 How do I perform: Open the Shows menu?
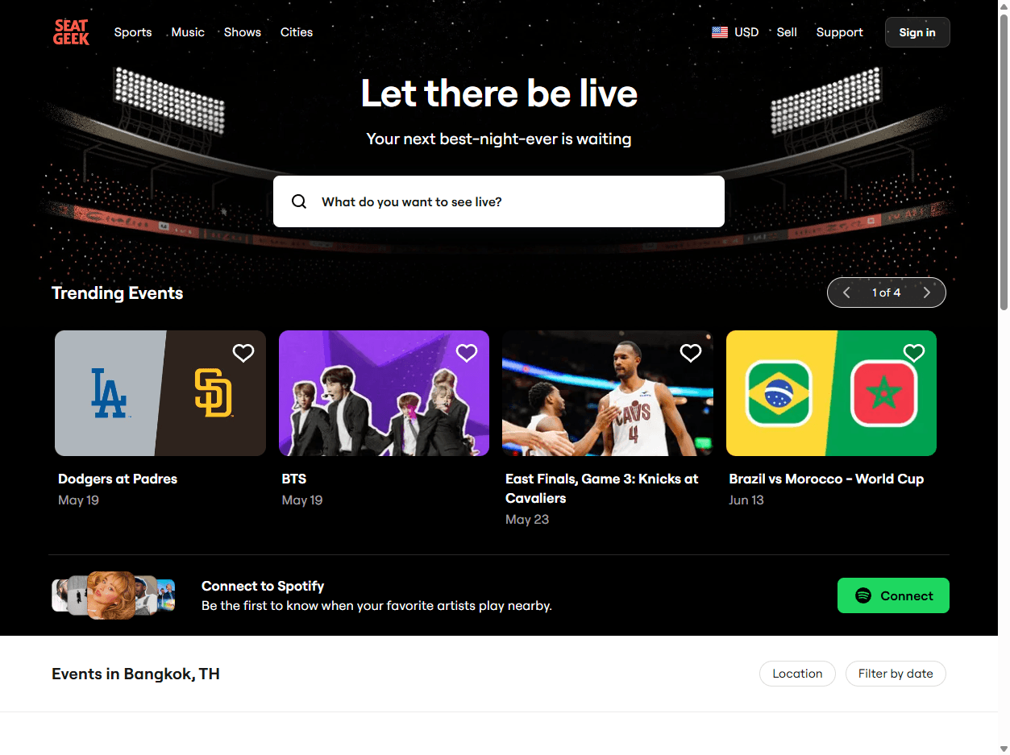243,32
